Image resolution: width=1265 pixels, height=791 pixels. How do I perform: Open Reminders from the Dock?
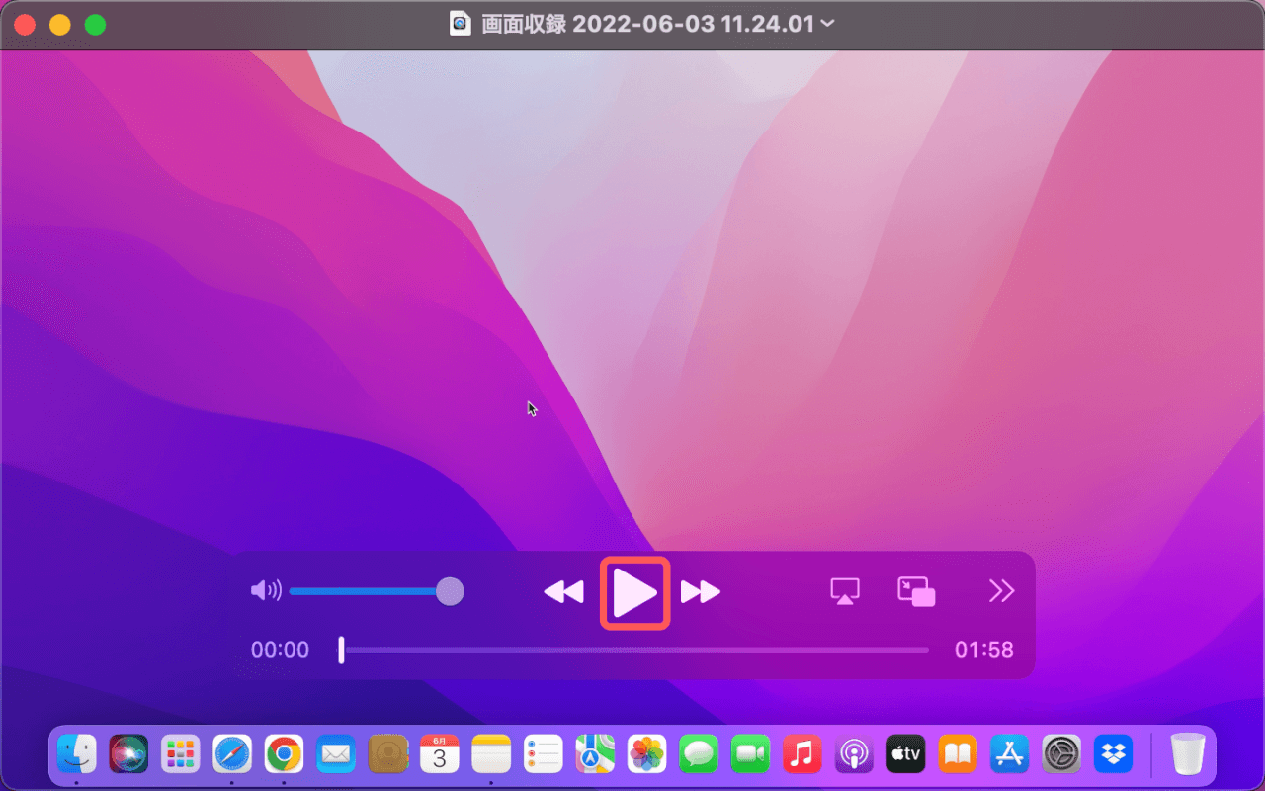click(x=543, y=754)
